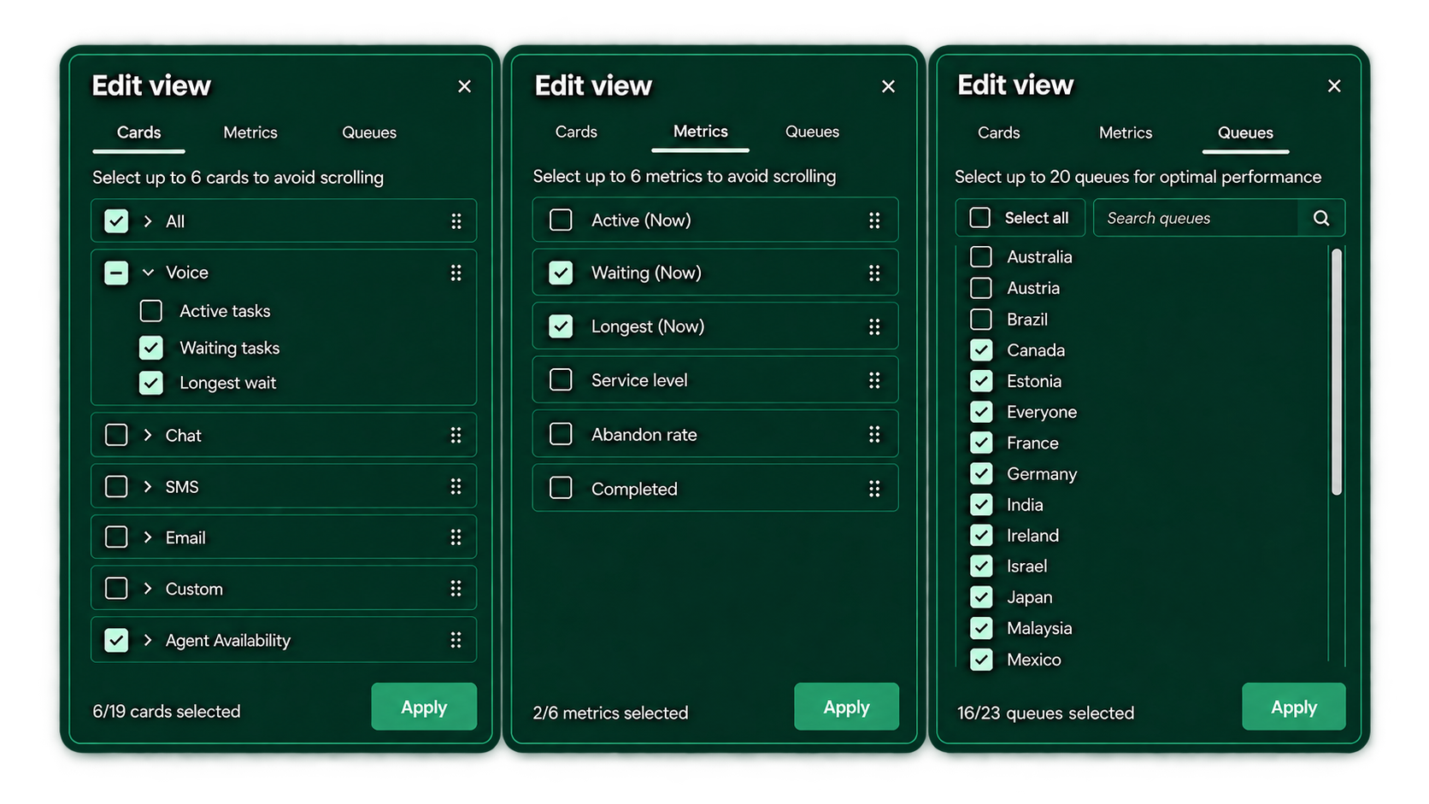Expand the Chat card group chevron
This screenshot has width=1429, height=804.
click(148, 435)
